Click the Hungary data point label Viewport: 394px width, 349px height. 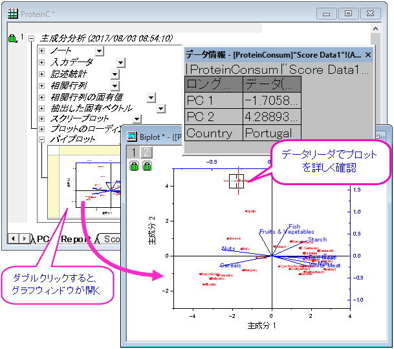pyautogui.click(x=250, y=270)
